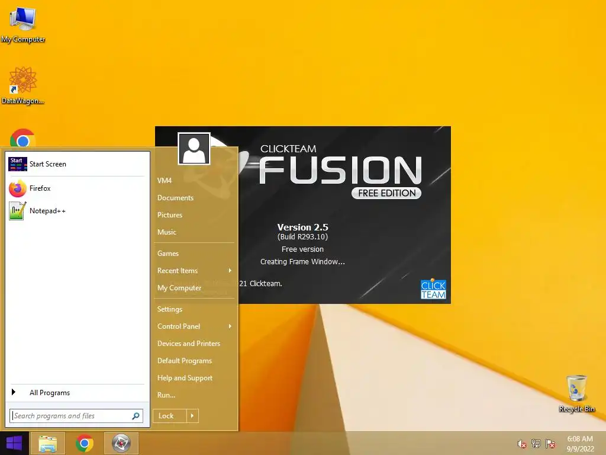Focus the Search programs and files box
The width and height of the screenshot is (606, 455).
(76, 416)
